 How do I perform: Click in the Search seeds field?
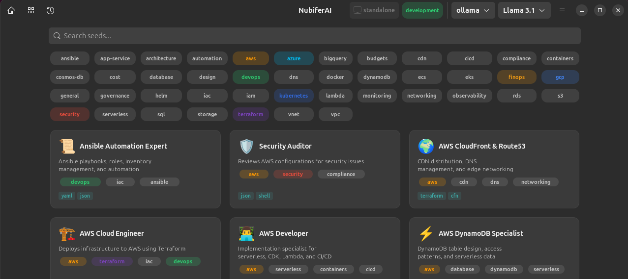(315, 36)
